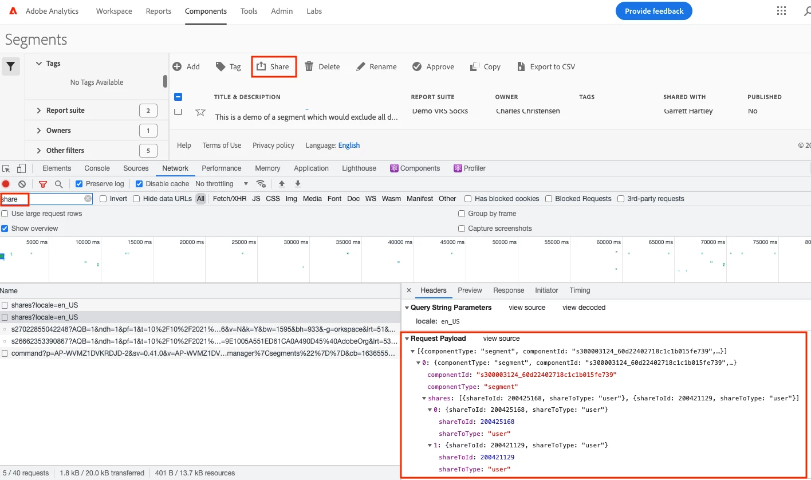Viewport: 811px width, 480px height.
Task: Click Provide feedback button
Action: pyautogui.click(x=654, y=11)
